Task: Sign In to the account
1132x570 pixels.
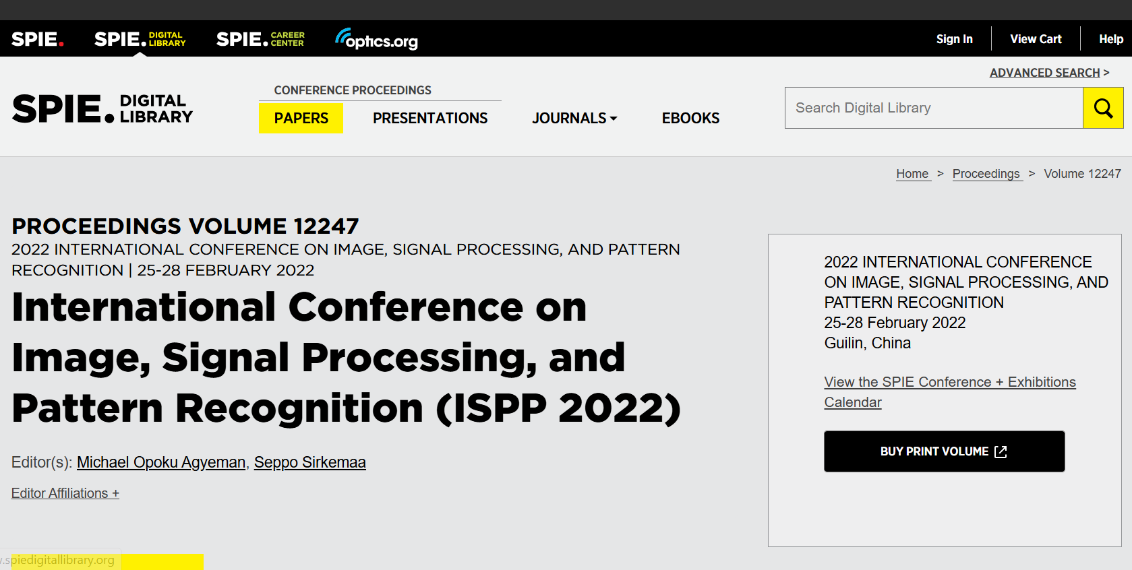Action: (954, 39)
